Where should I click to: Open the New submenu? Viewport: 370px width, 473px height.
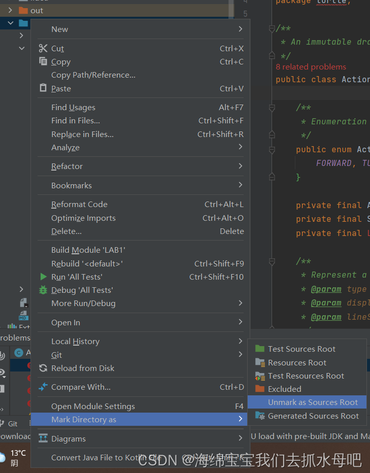pos(140,29)
